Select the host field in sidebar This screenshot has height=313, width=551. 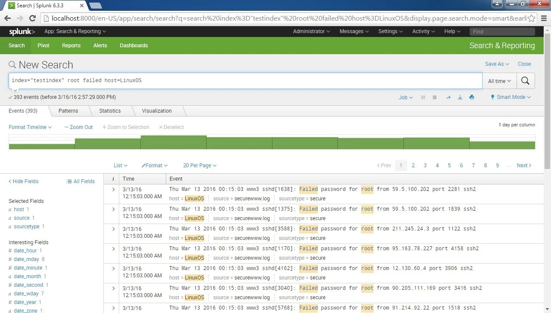19,209
